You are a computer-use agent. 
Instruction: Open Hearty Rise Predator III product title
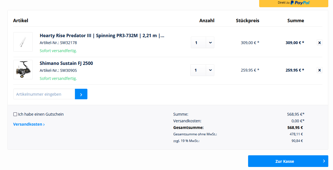tap(102, 35)
